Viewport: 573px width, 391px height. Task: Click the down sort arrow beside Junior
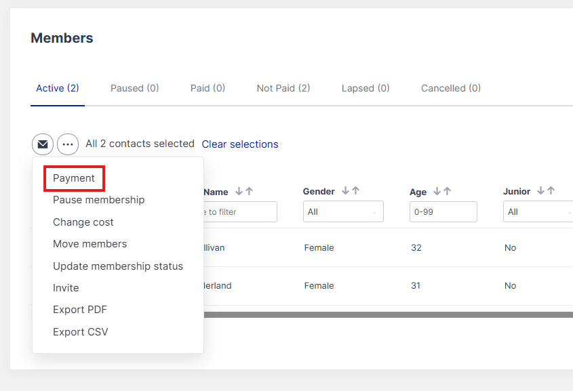pos(541,191)
